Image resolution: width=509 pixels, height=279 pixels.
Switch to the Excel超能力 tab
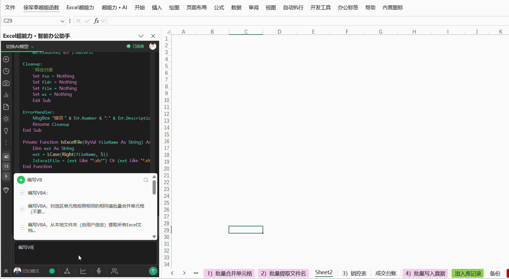point(80,7)
